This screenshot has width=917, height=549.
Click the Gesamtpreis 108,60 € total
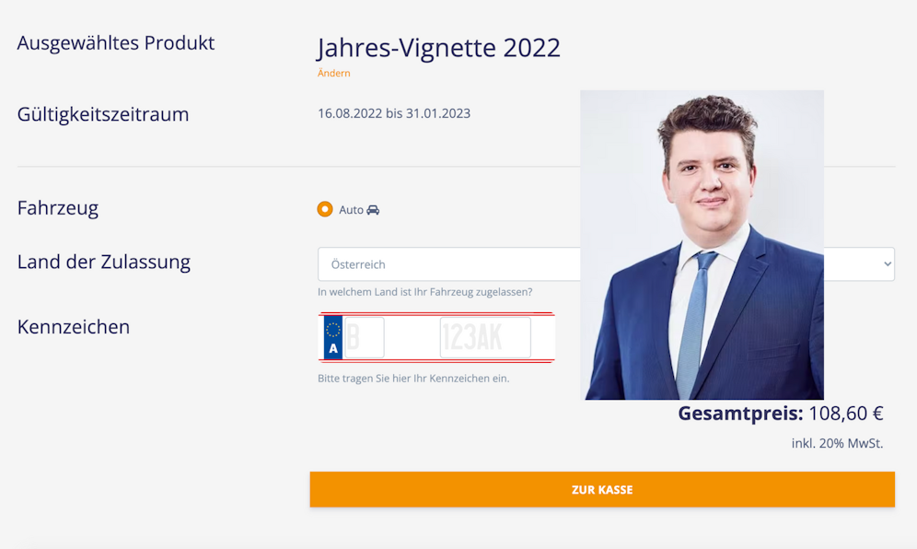(x=781, y=414)
